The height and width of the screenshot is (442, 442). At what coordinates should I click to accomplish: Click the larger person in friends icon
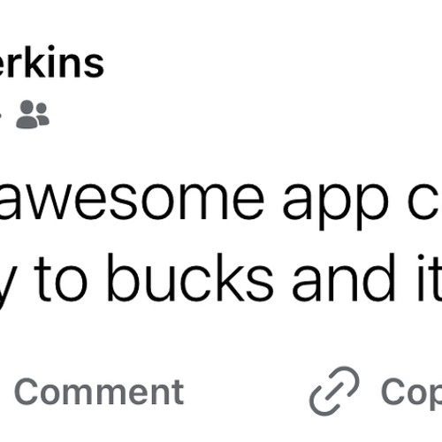point(27,115)
